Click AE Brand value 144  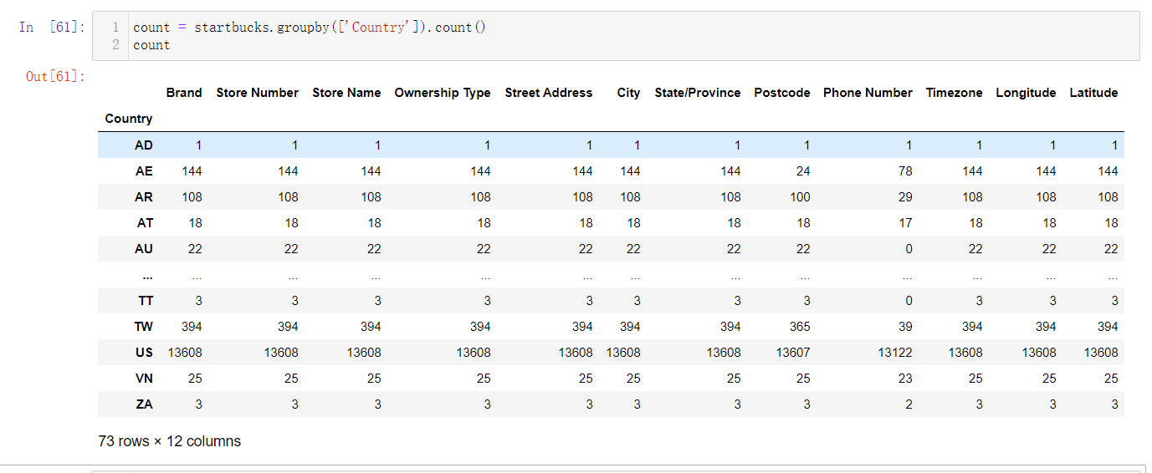pyautogui.click(x=192, y=171)
